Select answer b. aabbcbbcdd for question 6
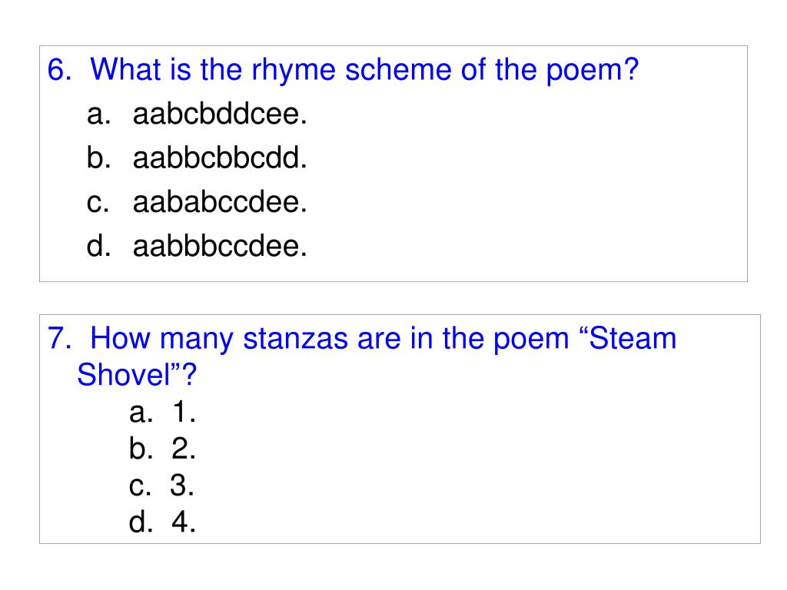787x590 pixels. [x=196, y=157]
